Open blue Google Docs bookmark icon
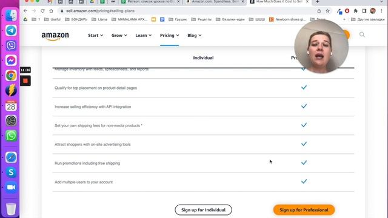 162,19
